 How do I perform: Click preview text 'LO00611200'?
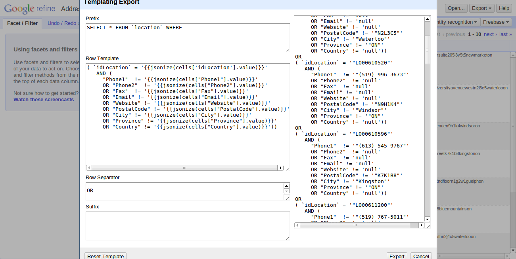pos(371,205)
